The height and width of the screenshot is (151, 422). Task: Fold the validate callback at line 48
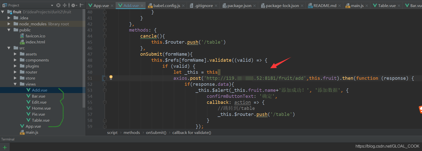105,60
